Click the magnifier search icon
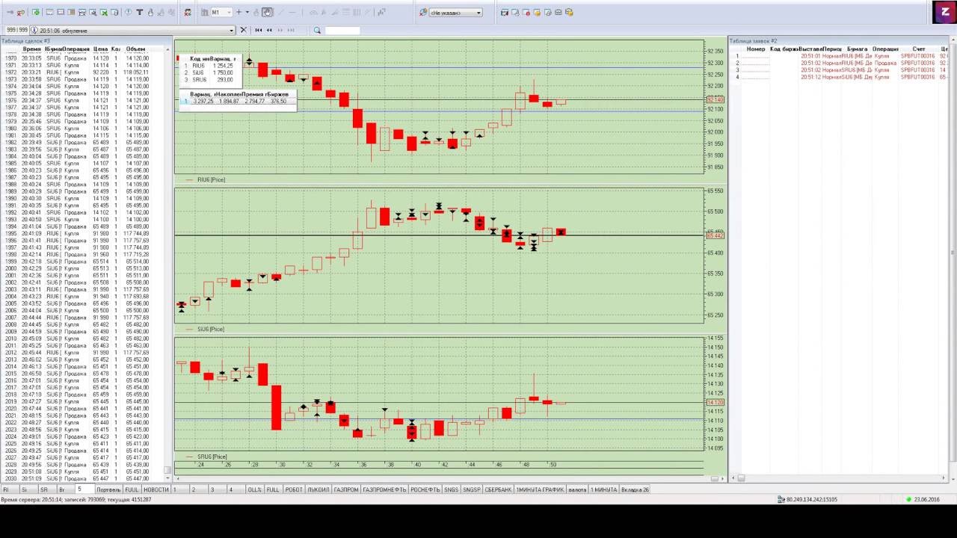 coord(317,30)
